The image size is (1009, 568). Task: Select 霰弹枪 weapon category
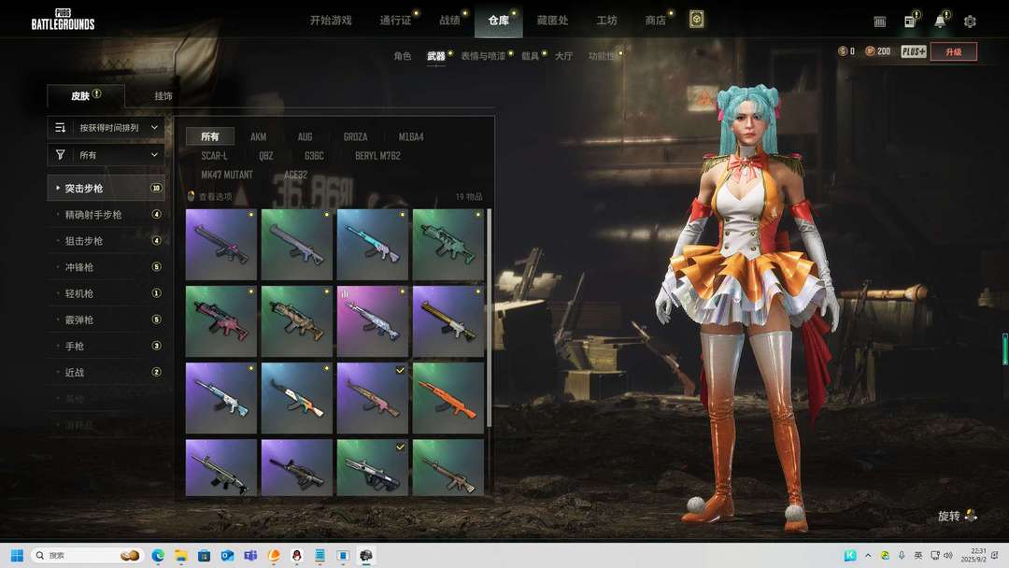coord(107,319)
